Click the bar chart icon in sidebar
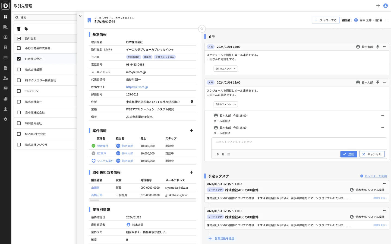Viewport: 391px width, 244px height. [x=5, y=99]
